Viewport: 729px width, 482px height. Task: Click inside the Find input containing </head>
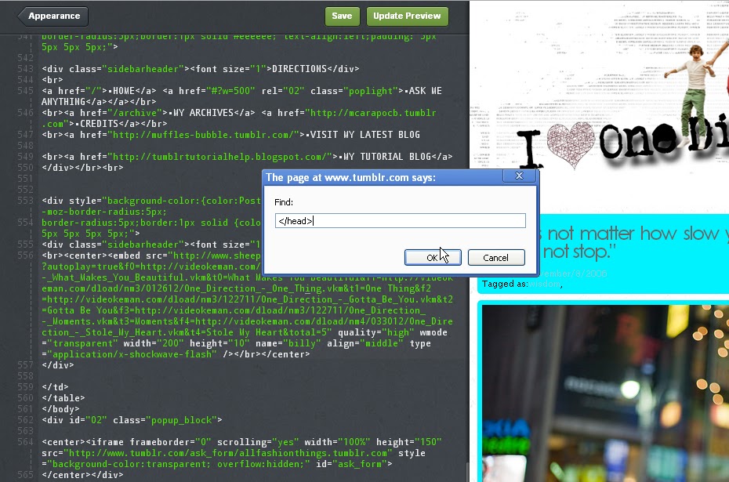400,220
